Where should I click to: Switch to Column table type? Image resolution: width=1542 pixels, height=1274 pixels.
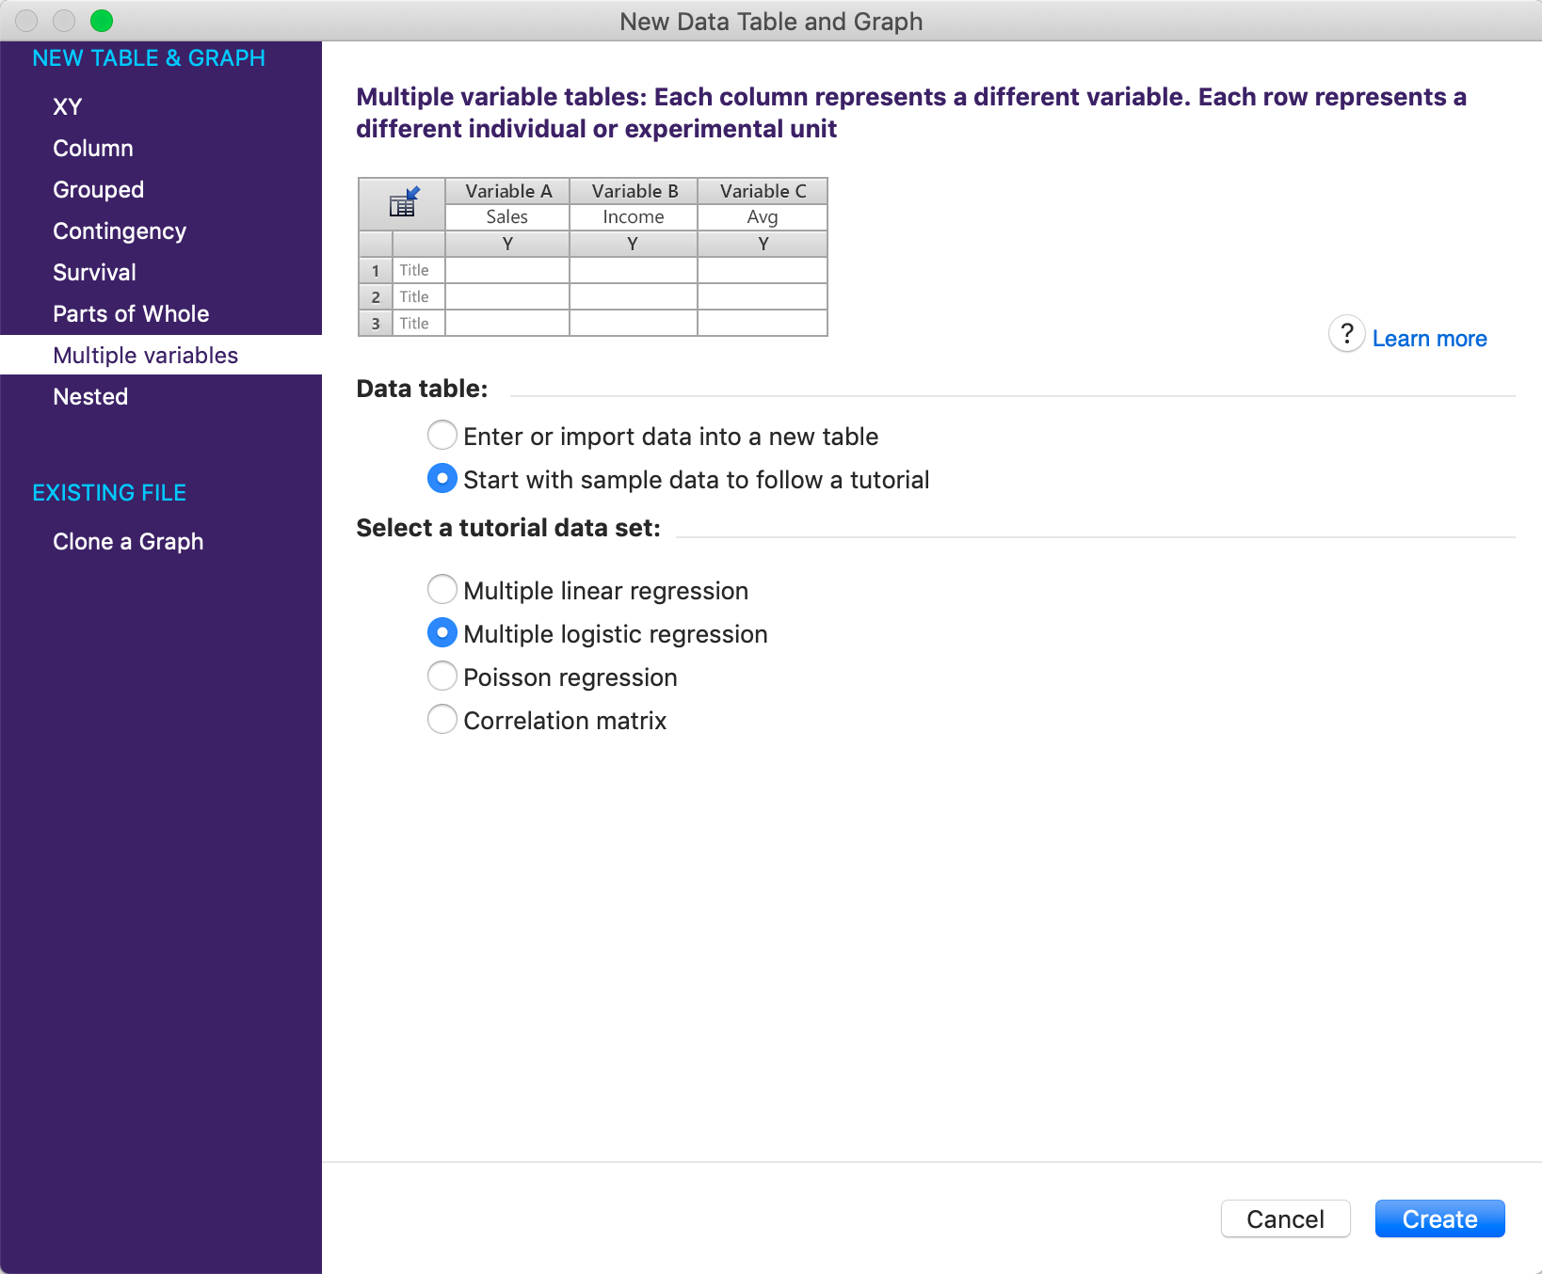[x=93, y=148]
